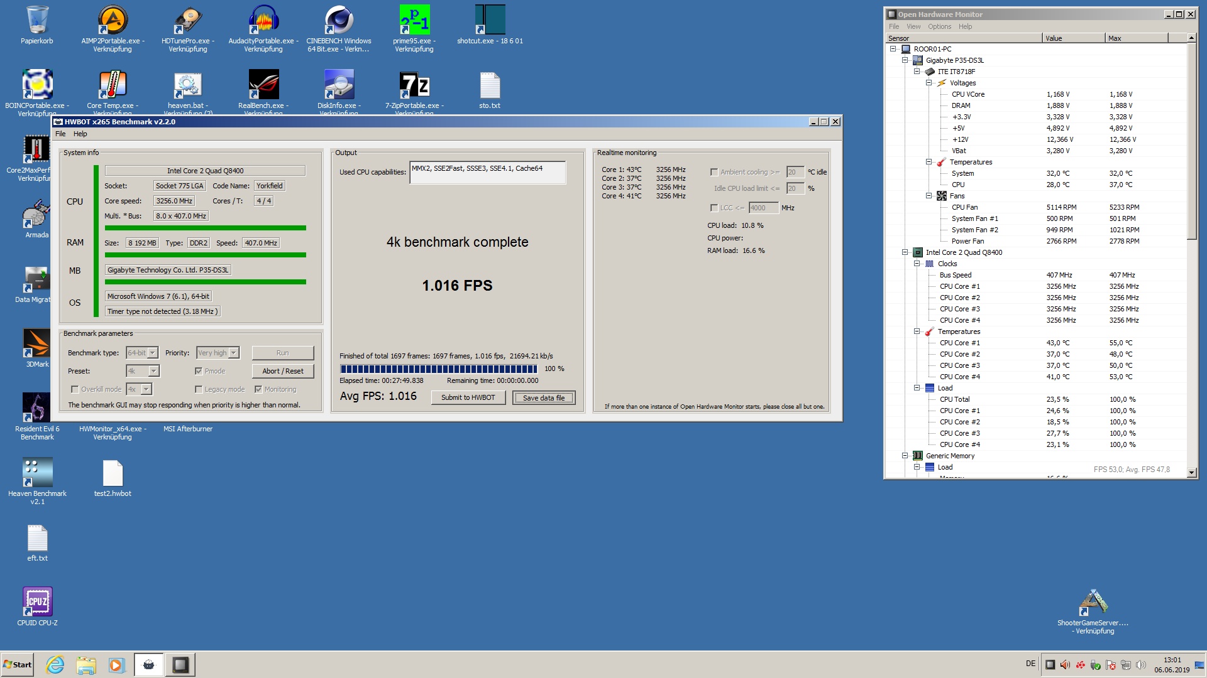Collapse Intel Core 2 Quad Q8400 node
The width and height of the screenshot is (1207, 678).
905,252
